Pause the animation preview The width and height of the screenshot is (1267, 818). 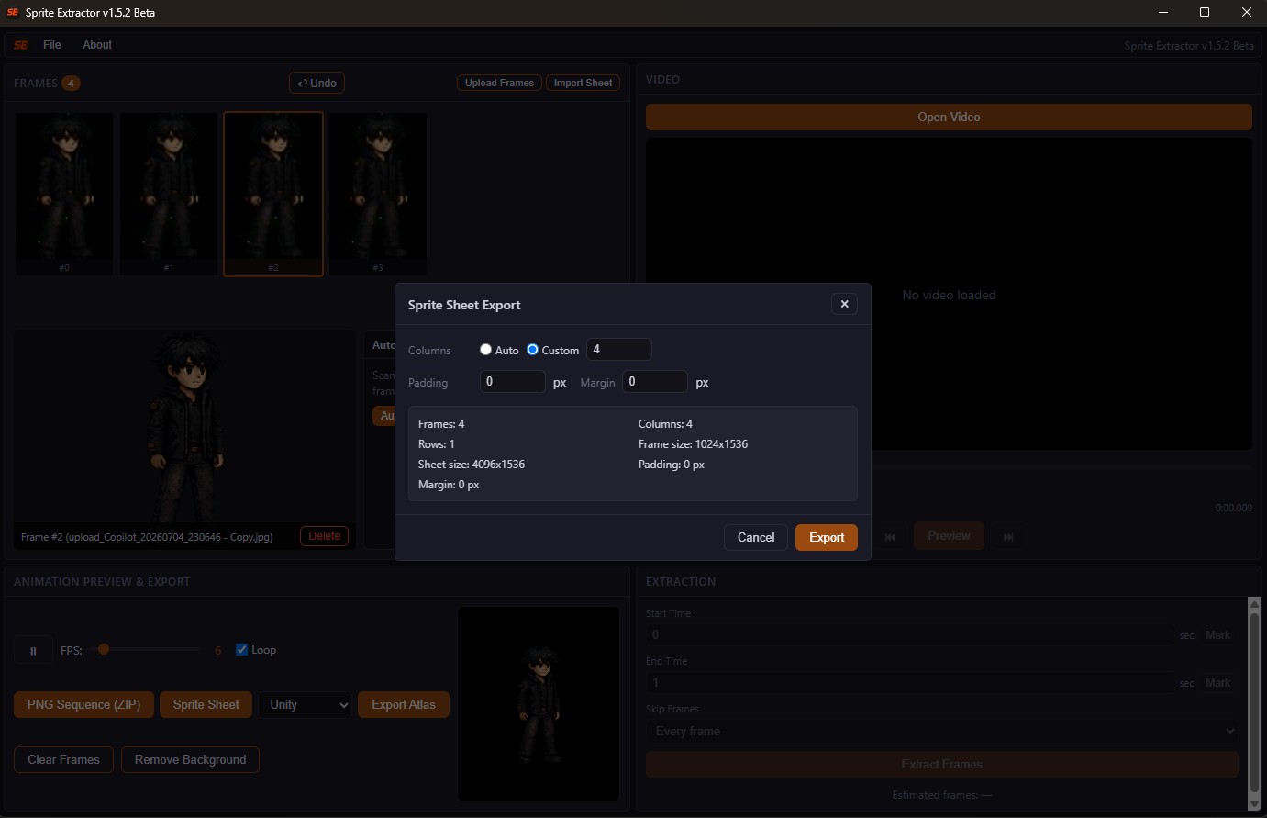coord(33,650)
